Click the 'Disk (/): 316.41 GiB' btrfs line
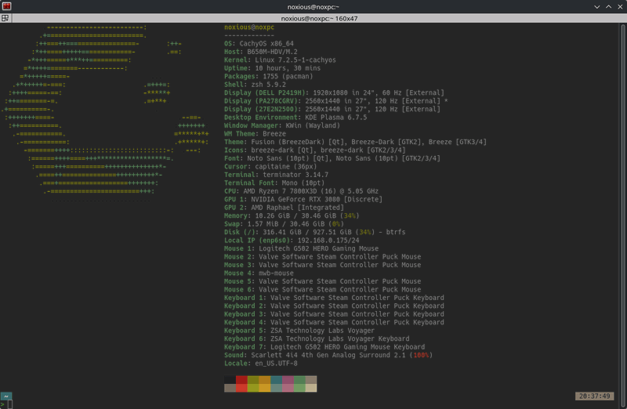The height and width of the screenshot is (409, 627). [x=315, y=232]
